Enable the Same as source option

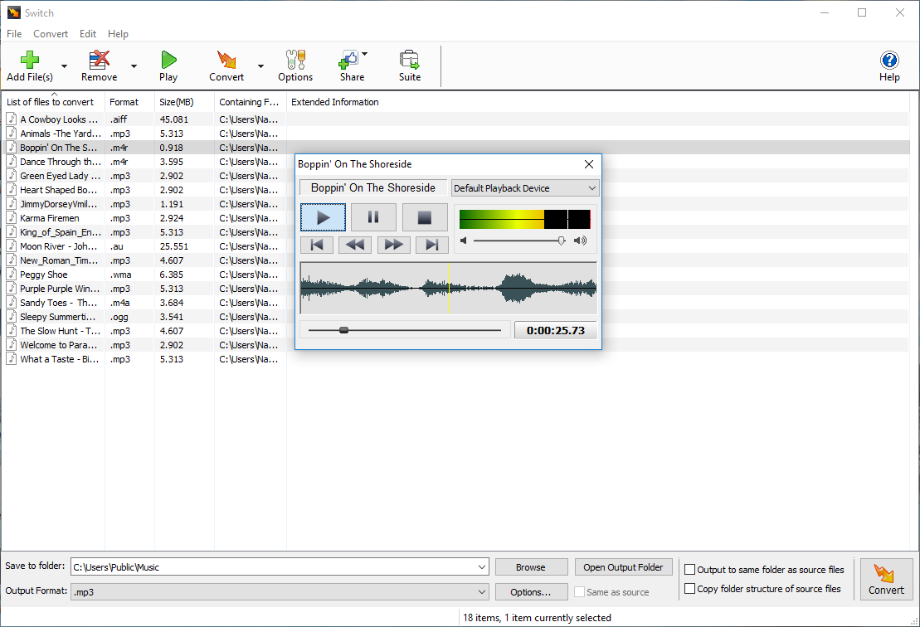pos(579,591)
